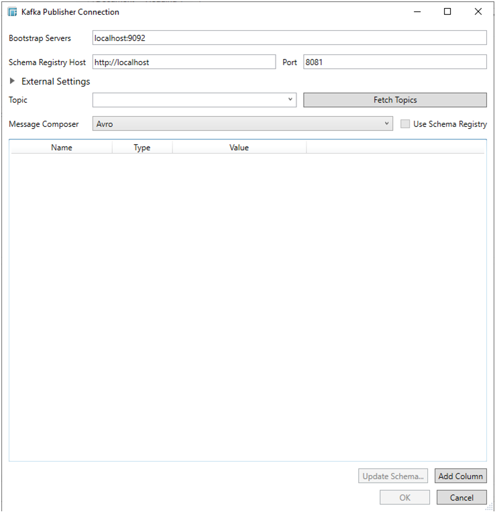Click the Value column header

click(239, 148)
